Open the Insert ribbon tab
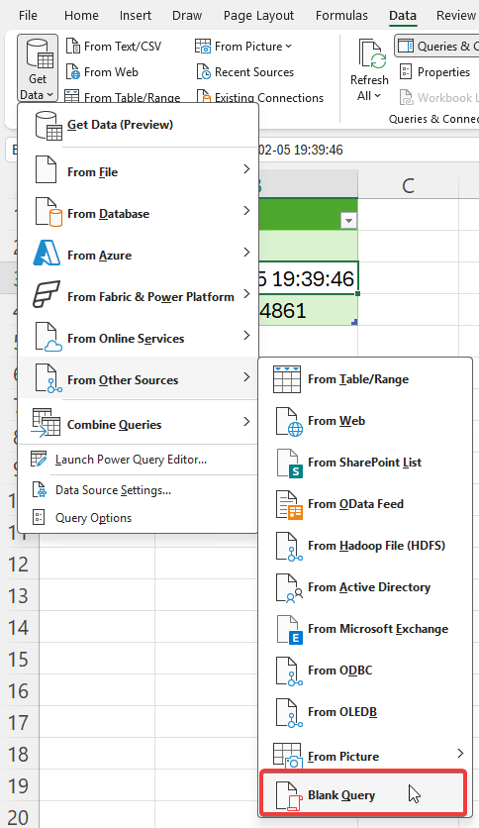 click(135, 15)
